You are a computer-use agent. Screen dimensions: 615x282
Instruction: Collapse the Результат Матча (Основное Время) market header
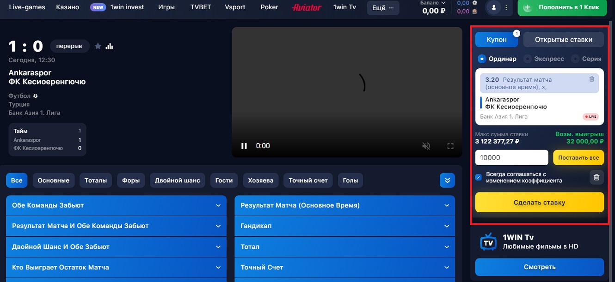(x=345, y=205)
